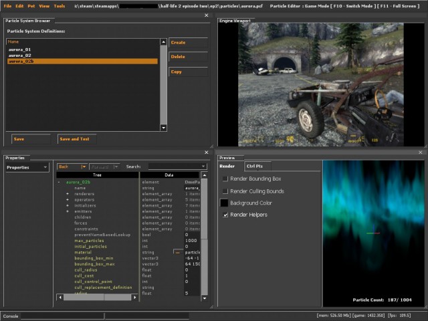The height and width of the screenshot is (321, 428).
Task: Select highlighted aurora_02b entry
Action: [x=82, y=62]
